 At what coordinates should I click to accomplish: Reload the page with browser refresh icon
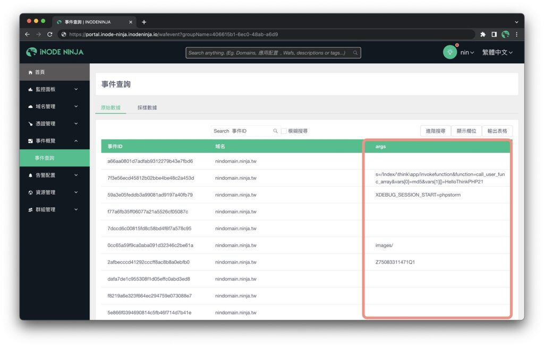(x=50, y=35)
